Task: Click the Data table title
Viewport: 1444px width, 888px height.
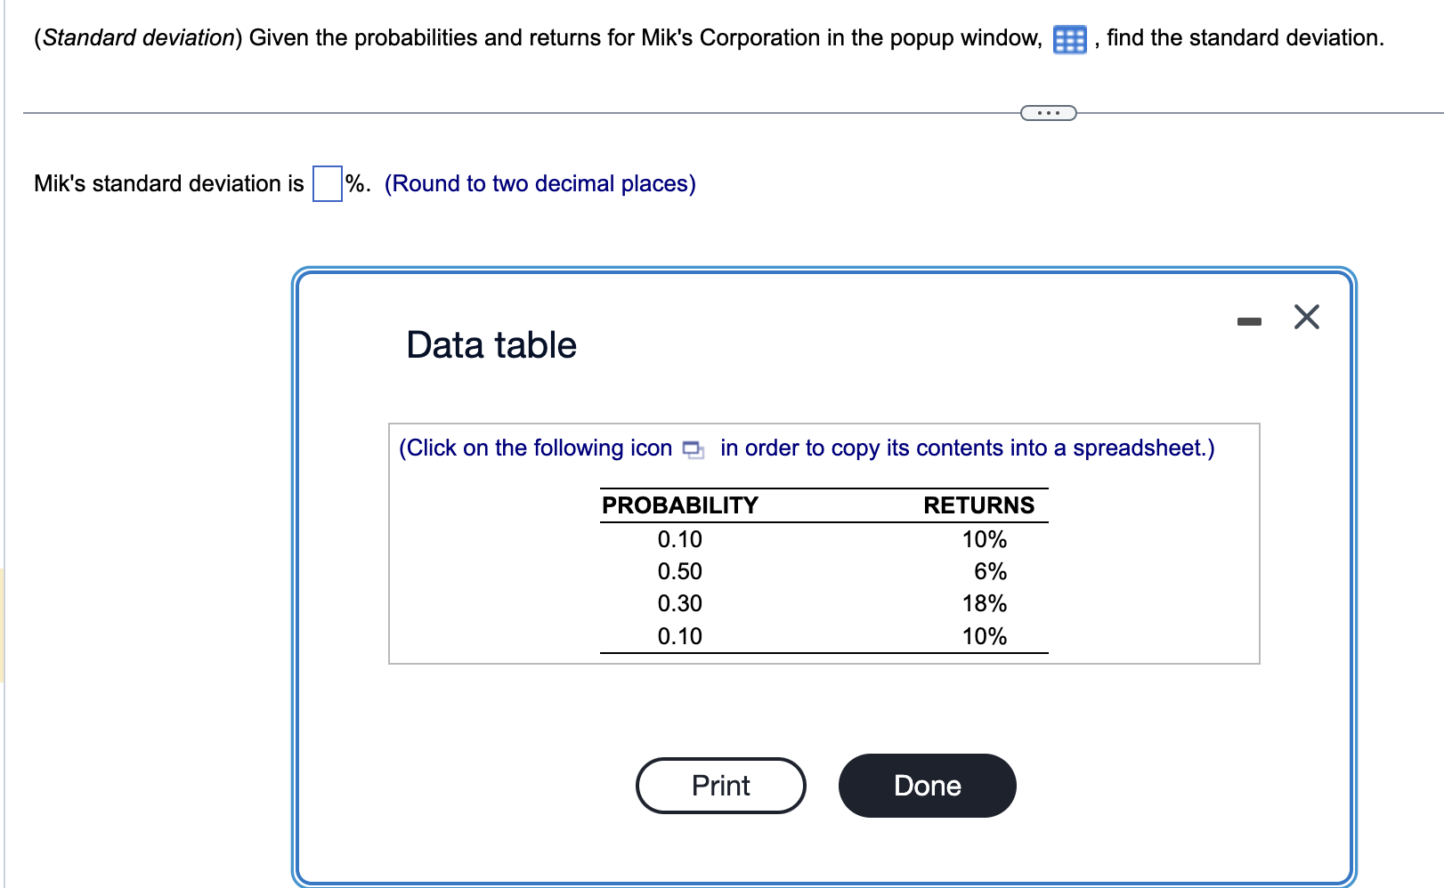Action: [490, 344]
